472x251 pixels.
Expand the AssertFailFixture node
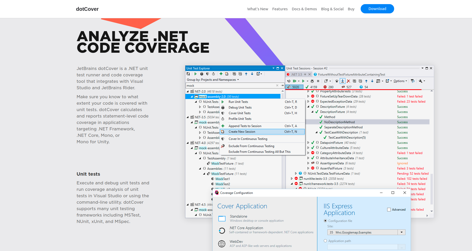[308, 168]
